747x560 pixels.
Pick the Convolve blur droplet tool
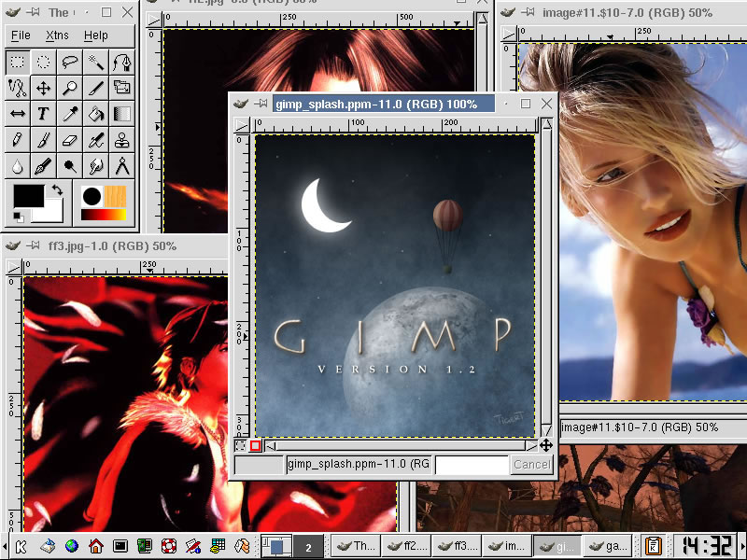tap(18, 166)
